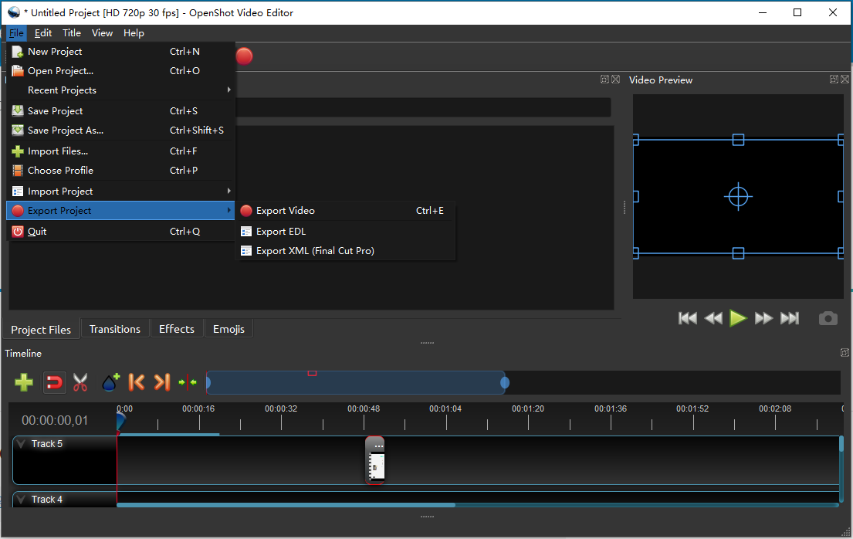
Task: Click Export Video in submenu
Action: point(345,211)
